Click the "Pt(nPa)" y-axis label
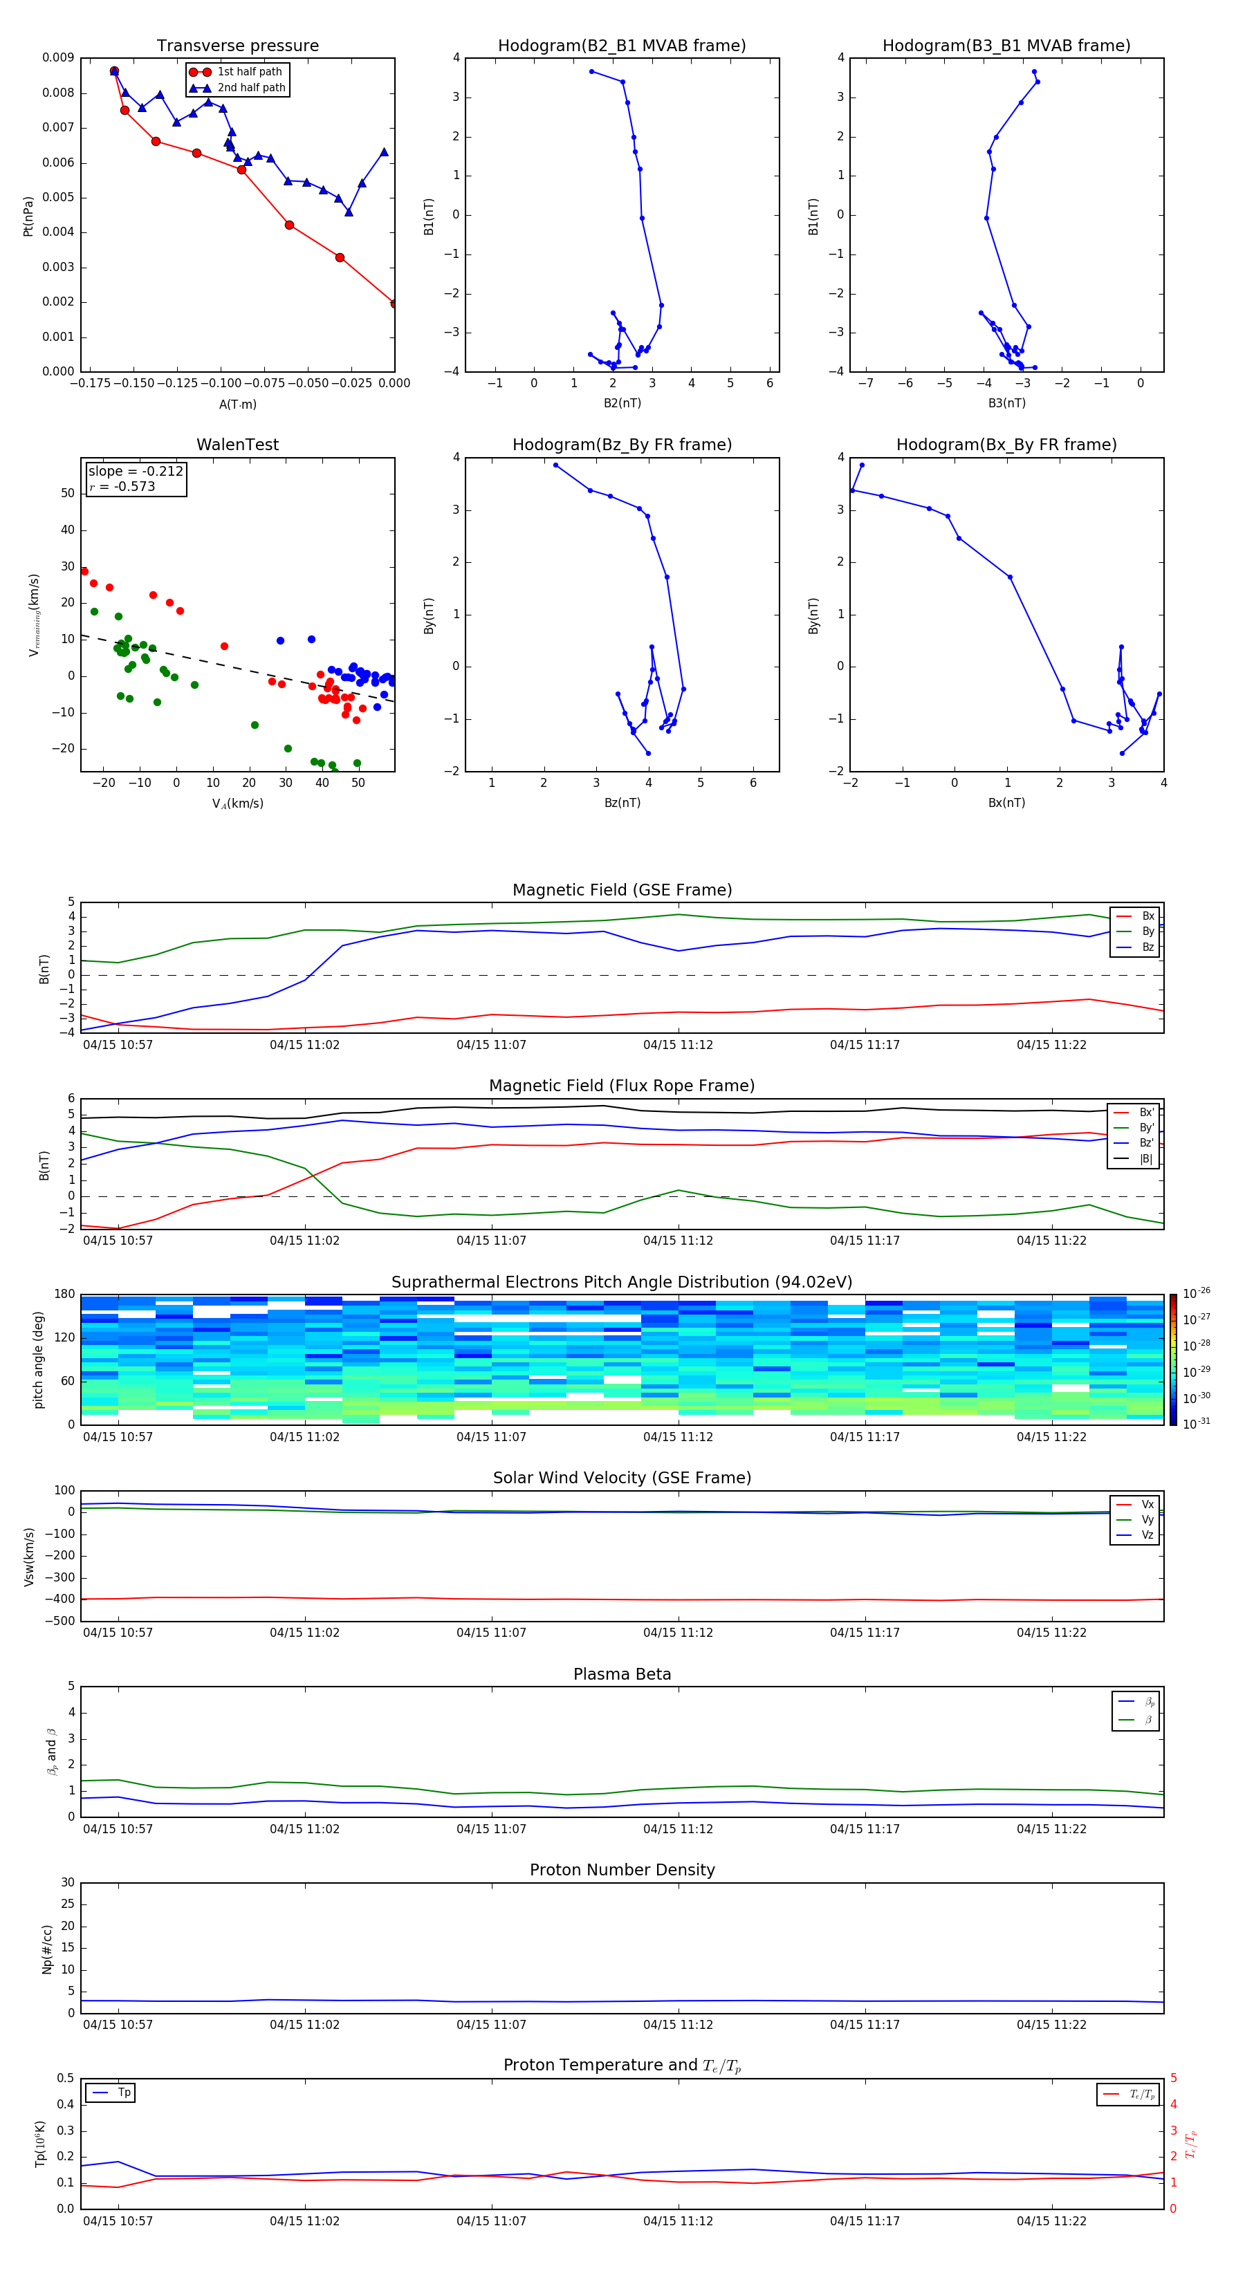This screenshot has height=2282, width=1245. point(28,216)
